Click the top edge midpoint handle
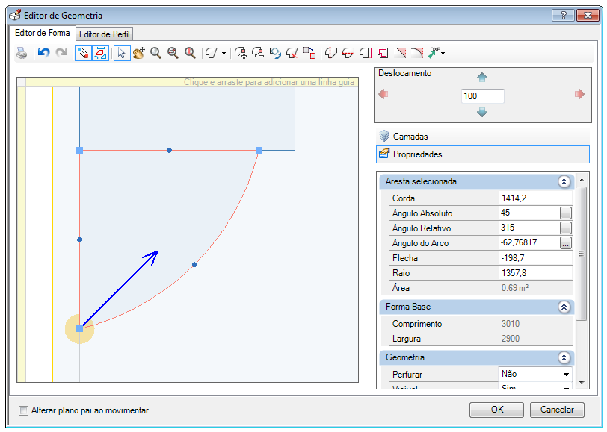607x432 pixels. pyautogui.click(x=169, y=150)
